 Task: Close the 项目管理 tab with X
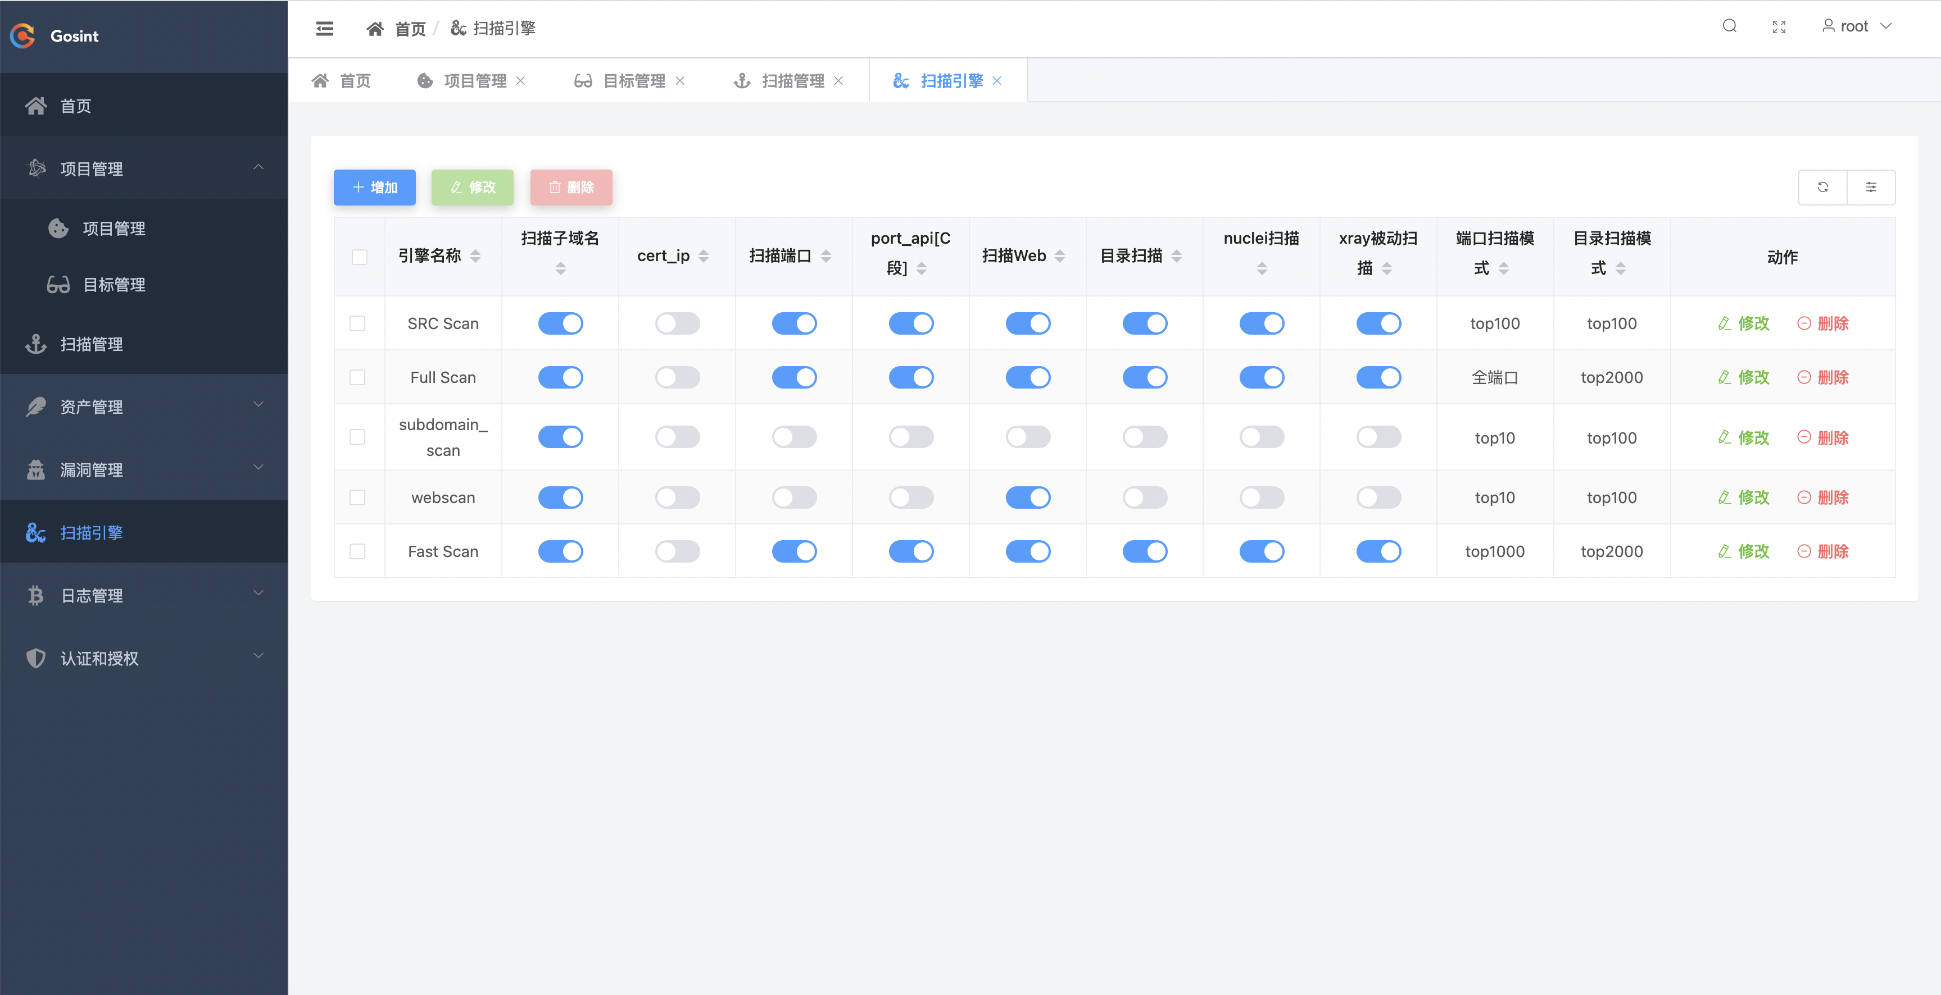pyautogui.click(x=521, y=80)
